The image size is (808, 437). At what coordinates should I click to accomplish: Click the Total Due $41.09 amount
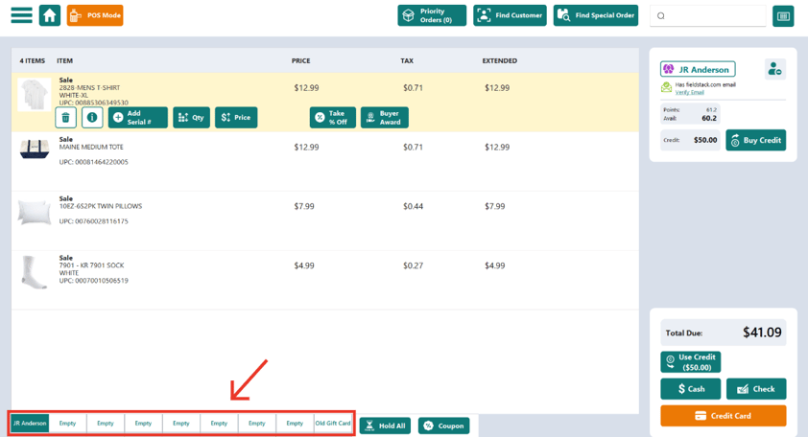coord(762,333)
